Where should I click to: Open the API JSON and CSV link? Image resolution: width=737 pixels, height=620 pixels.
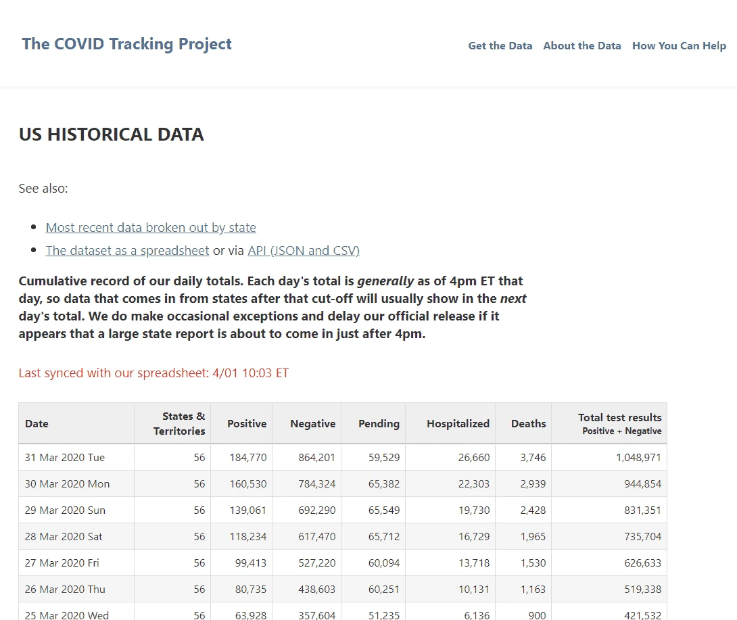[x=303, y=250]
